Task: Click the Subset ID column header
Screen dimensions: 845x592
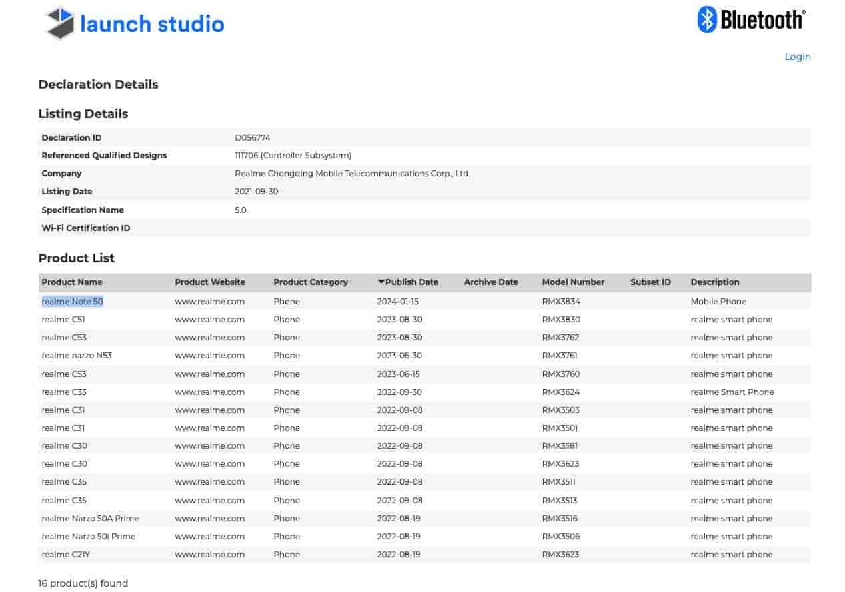Action: click(x=650, y=282)
